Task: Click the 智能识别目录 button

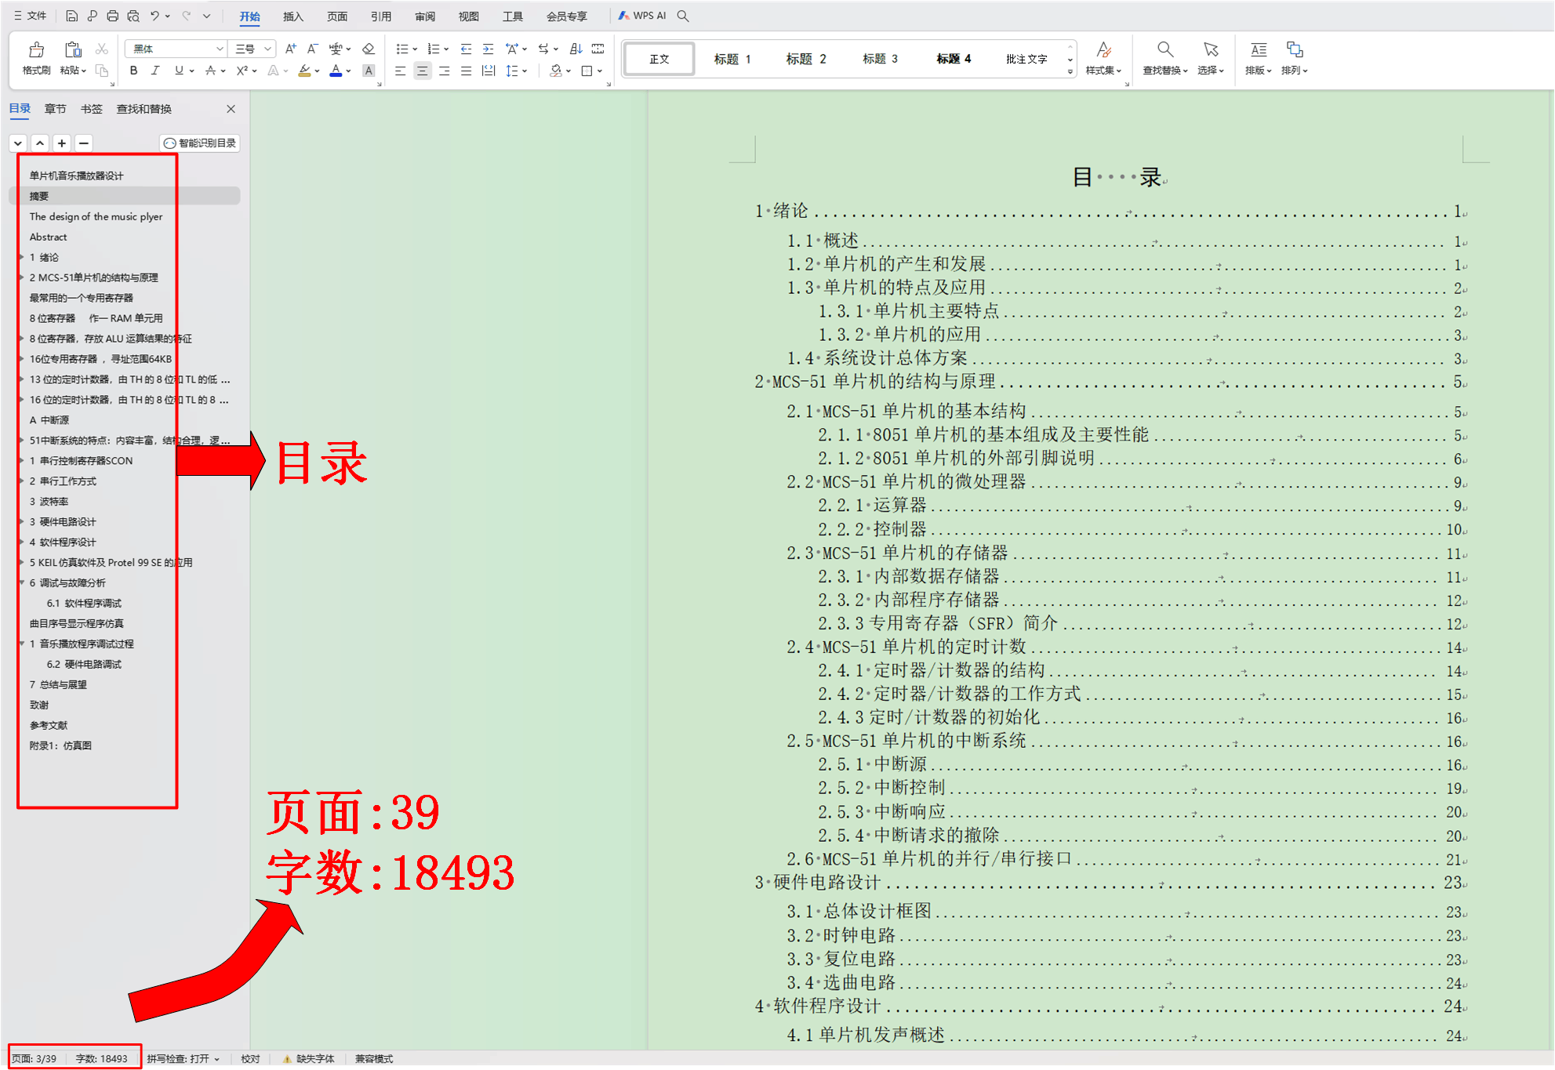Action: (x=200, y=143)
